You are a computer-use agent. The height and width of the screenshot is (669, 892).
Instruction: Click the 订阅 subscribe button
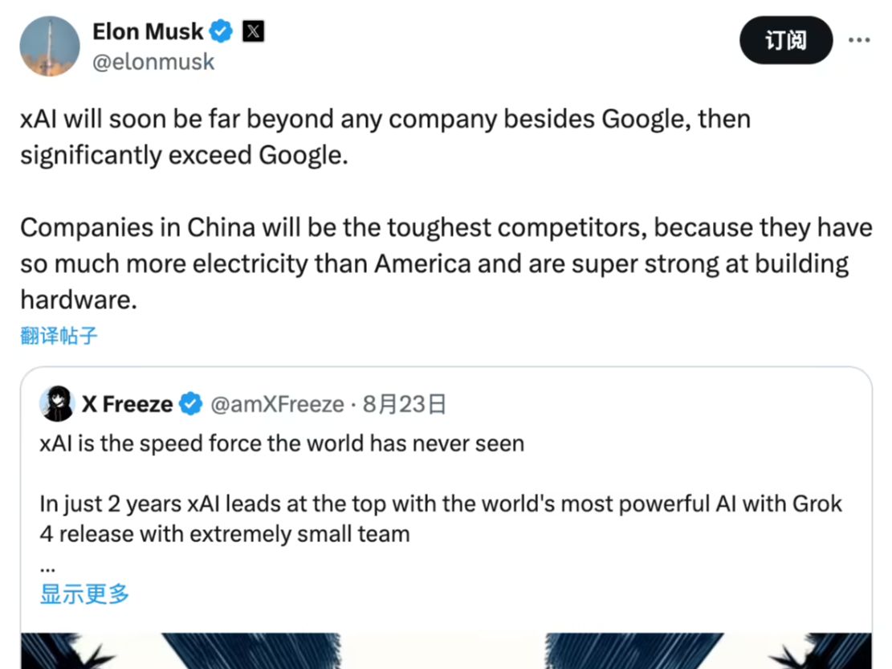786,39
